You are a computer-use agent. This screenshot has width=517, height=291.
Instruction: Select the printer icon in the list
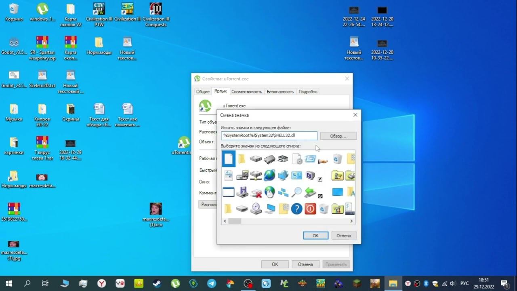[x=283, y=159]
